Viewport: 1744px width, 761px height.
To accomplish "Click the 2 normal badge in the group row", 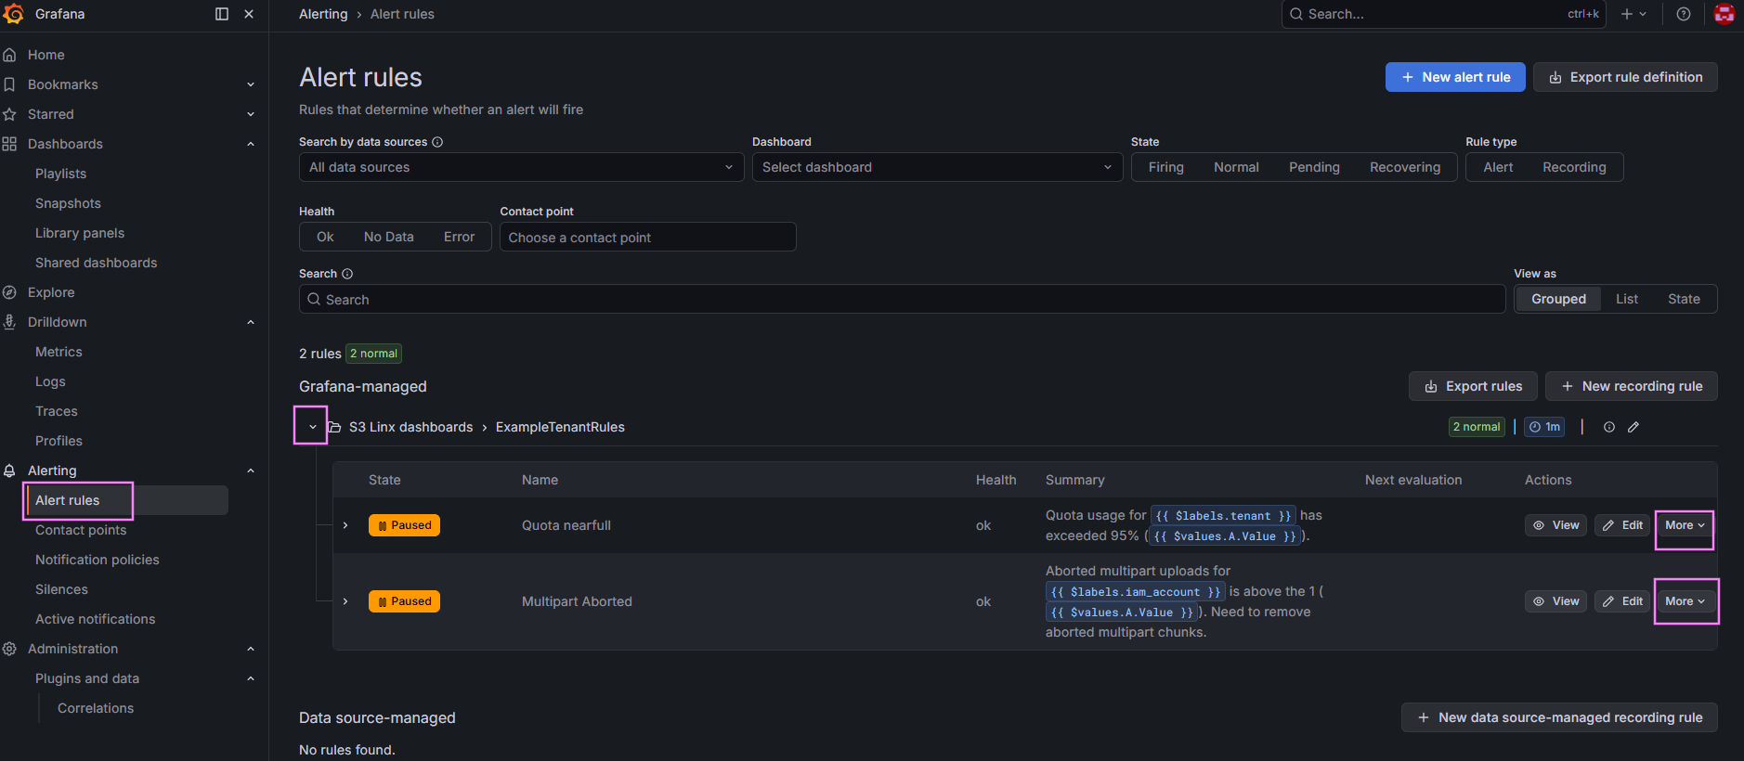I will [1477, 427].
